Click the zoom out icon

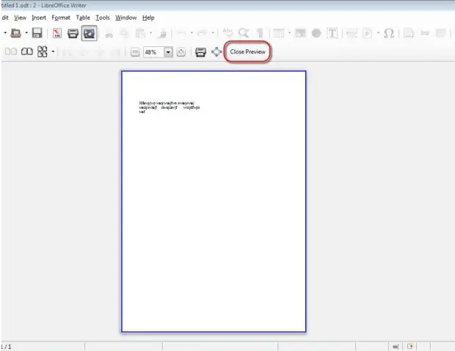pos(136,52)
